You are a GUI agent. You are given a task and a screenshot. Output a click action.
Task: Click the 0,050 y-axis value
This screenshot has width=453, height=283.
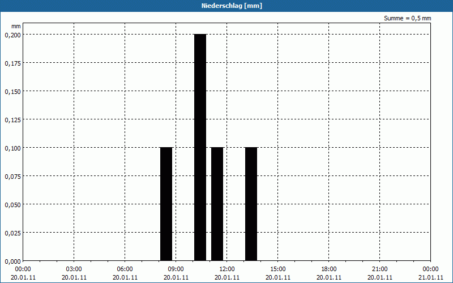(12, 205)
